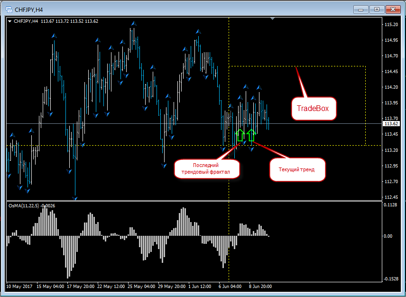
Task: Open the chart dropdown triangle beside CHFJPY,H4
Action: pyautogui.click(x=10, y=21)
